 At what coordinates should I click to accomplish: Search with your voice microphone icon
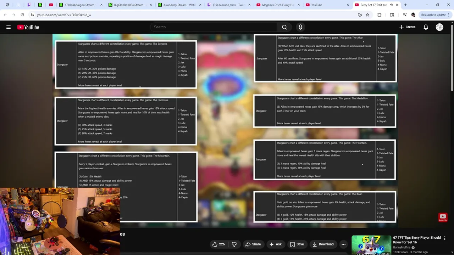(x=300, y=27)
